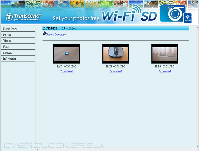Click the horizontal scrollbar right arrow
Viewport: 199px width, 151px height.
tap(194, 150)
